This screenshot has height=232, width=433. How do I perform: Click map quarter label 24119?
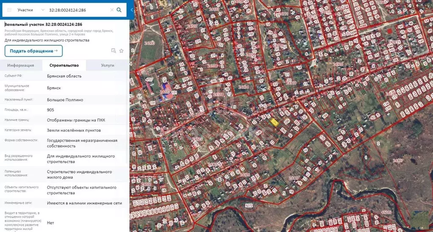coord(291,83)
